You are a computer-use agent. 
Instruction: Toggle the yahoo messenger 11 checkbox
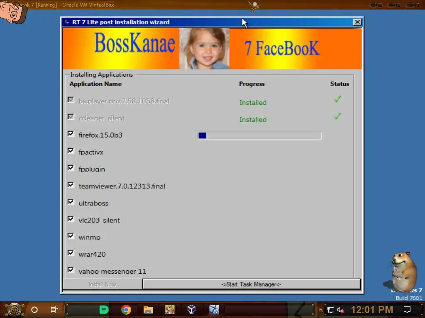click(x=71, y=270)
